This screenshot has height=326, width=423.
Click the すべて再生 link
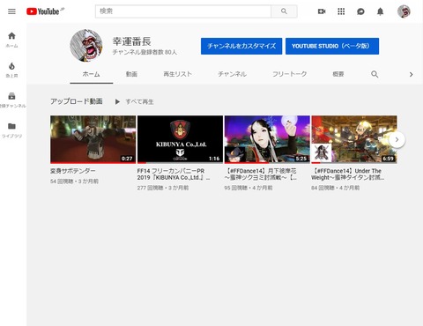click(x=139, y=102)
